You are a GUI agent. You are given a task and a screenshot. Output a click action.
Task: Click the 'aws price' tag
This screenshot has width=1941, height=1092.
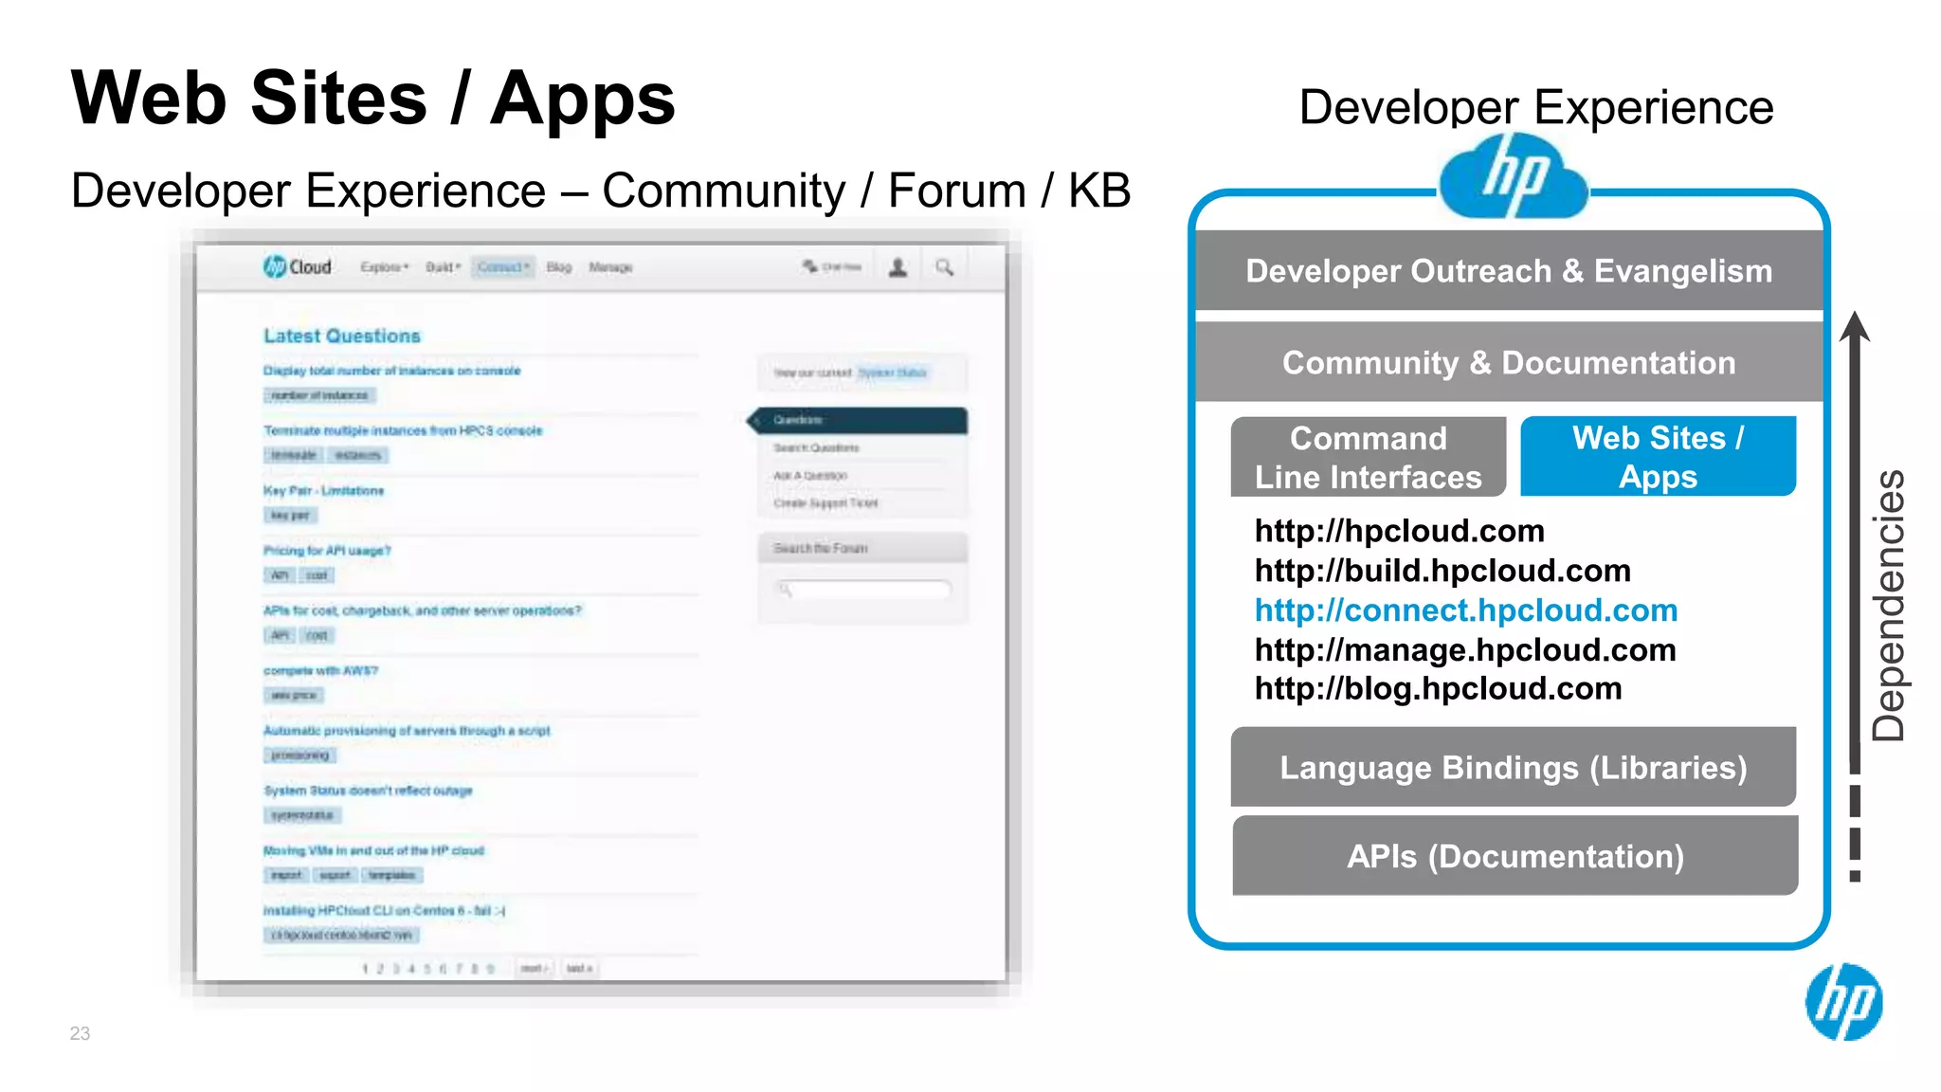(294, 695)
